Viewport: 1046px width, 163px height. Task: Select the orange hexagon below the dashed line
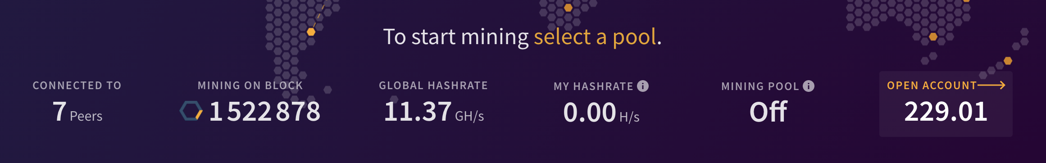(x=311, y=32)
